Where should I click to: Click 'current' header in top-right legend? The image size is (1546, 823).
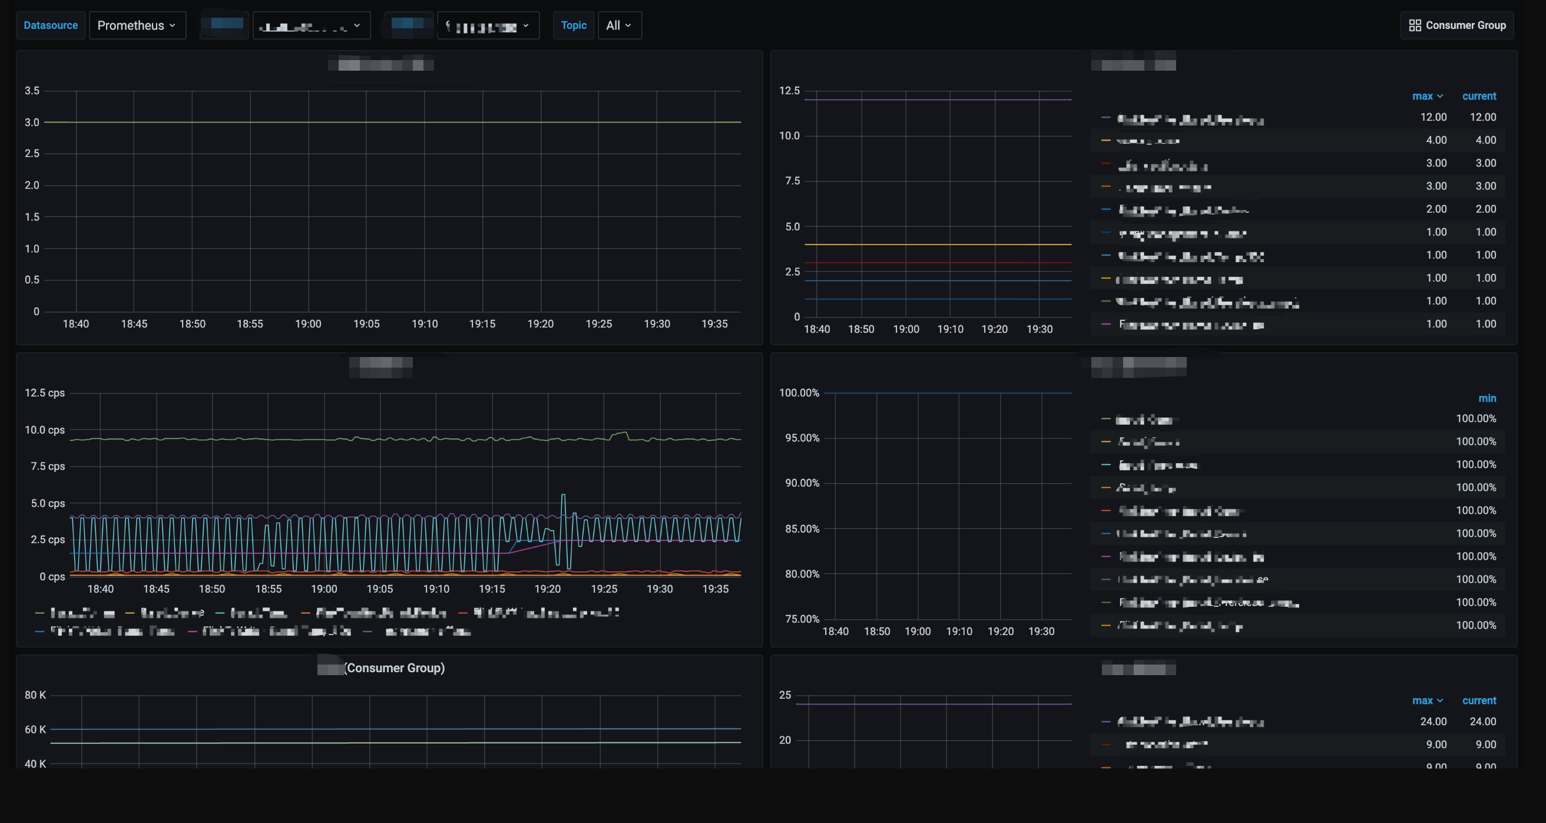pos(1479,96)
